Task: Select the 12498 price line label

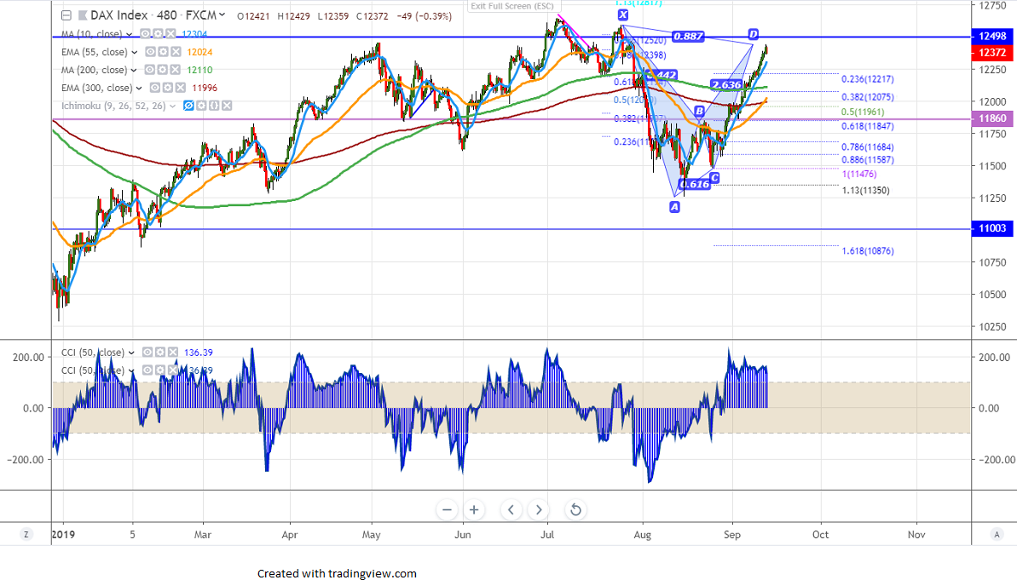Action: pos(992,37)
